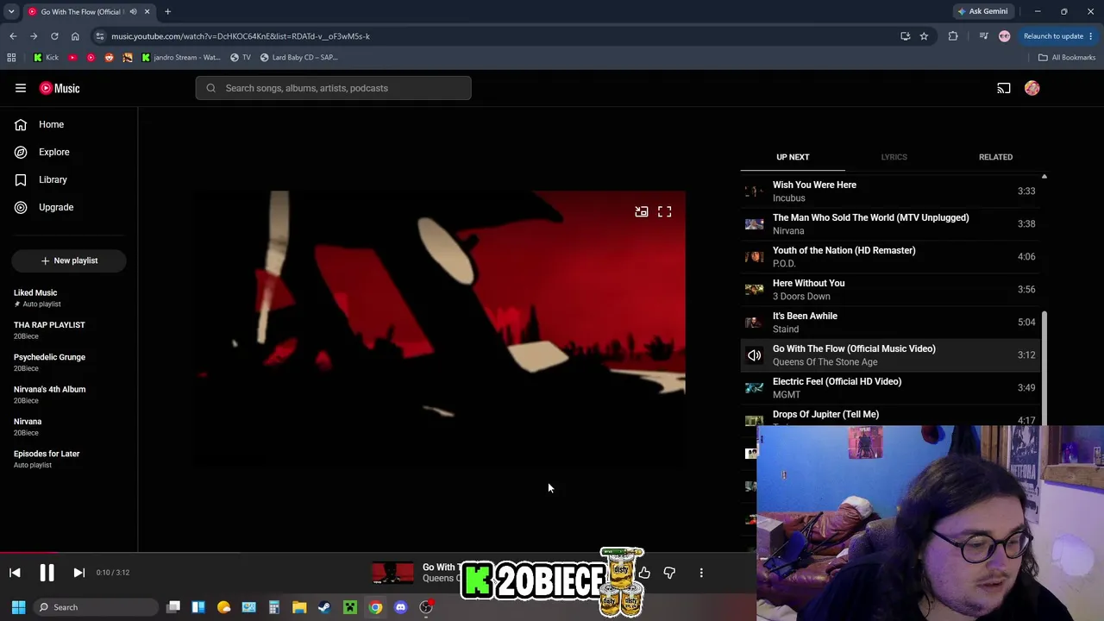Viewport: 1104px width, 621px height.
Task: Dislike the current song with thumbs down
Action: 669,573
